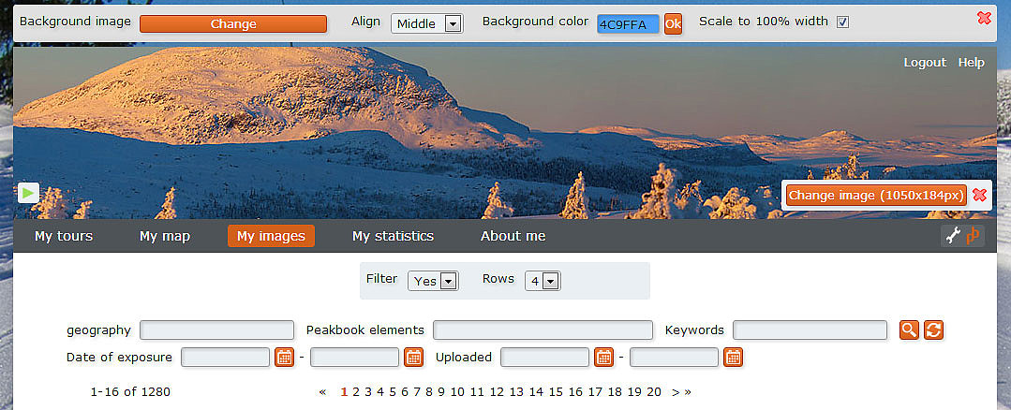
Task: Click the geography input field
Action: (216, 330)
